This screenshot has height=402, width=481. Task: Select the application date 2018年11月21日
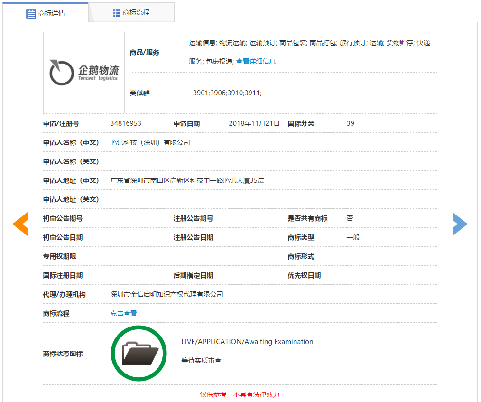pyautogui.click(x=254, y=123)
